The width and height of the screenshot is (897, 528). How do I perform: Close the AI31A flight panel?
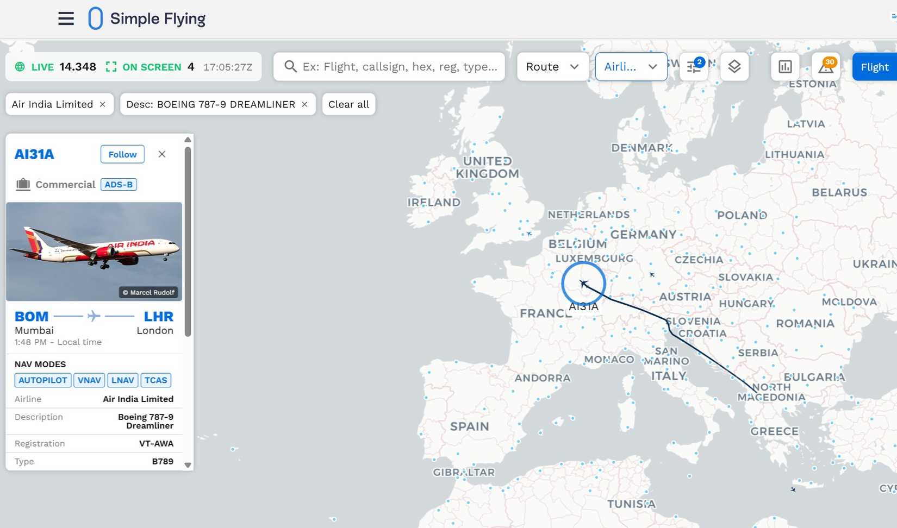(162, 154)
